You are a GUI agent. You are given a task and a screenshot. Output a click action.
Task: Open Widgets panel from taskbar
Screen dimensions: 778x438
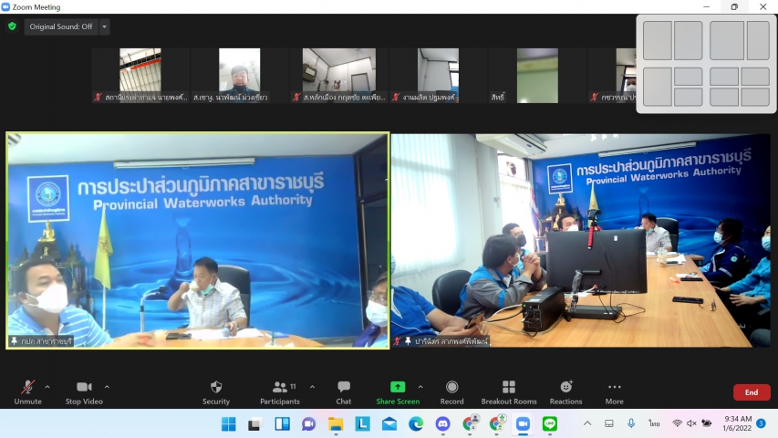coord(282,424)
